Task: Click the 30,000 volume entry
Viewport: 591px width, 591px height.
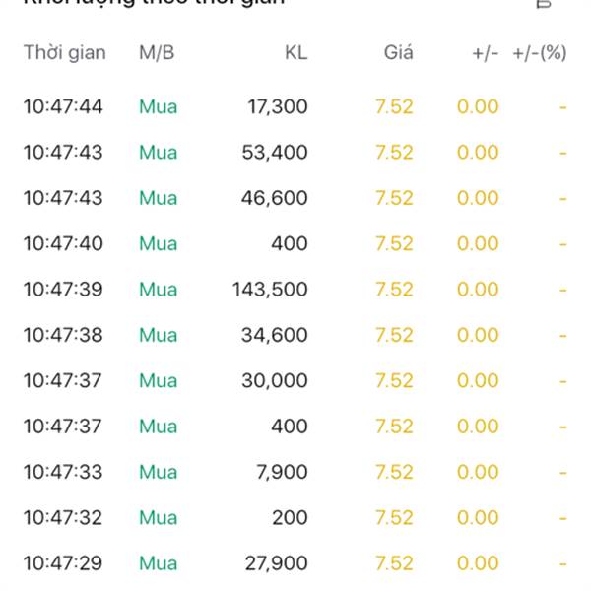Action: tap(275, 380)
